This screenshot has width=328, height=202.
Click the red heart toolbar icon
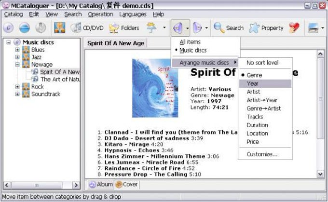point(294,28)
